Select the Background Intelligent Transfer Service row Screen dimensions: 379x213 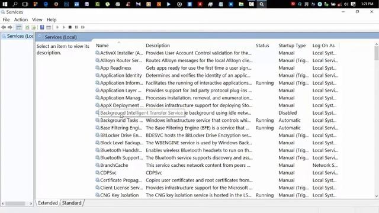pos(217,113)
